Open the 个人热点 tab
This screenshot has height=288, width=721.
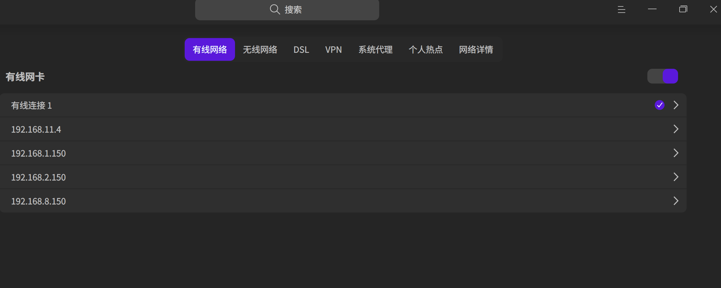pos(426,49)
